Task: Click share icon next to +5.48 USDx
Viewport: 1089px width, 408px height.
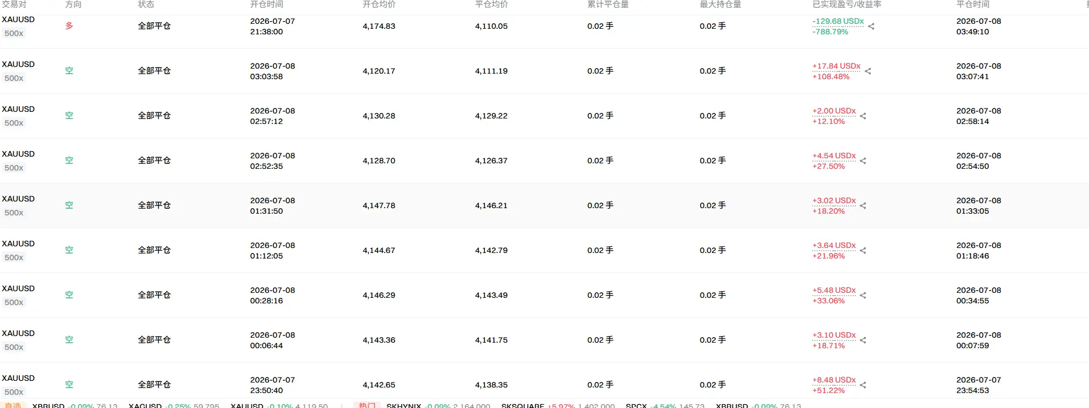Action: [863, 296]
